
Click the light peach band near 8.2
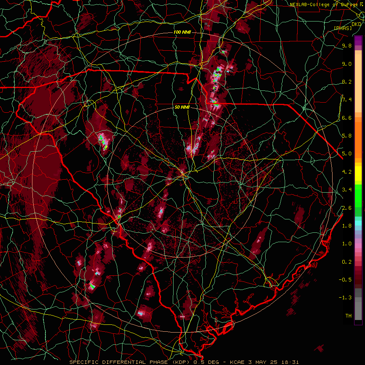pyautogui.click(x=358, y=83)
